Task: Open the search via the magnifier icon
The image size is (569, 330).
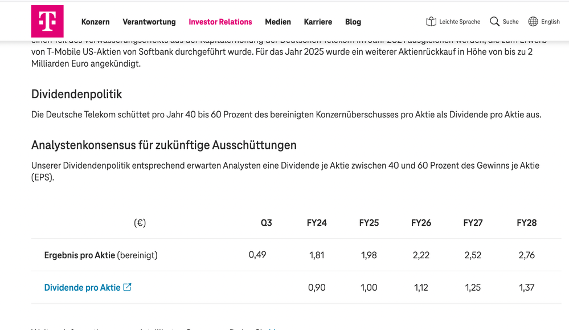Action: pyautogui.click(x=493, y=21)
